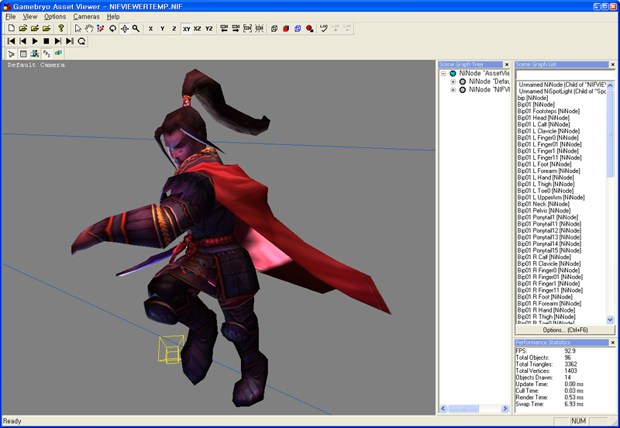Select the arrow pointer selection tool

pos(78,29)
